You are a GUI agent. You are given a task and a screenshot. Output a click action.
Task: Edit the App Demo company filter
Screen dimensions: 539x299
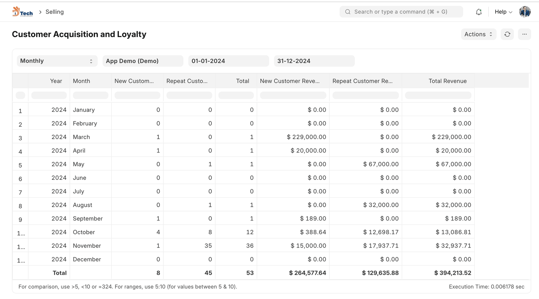click(x=142, y=61)
